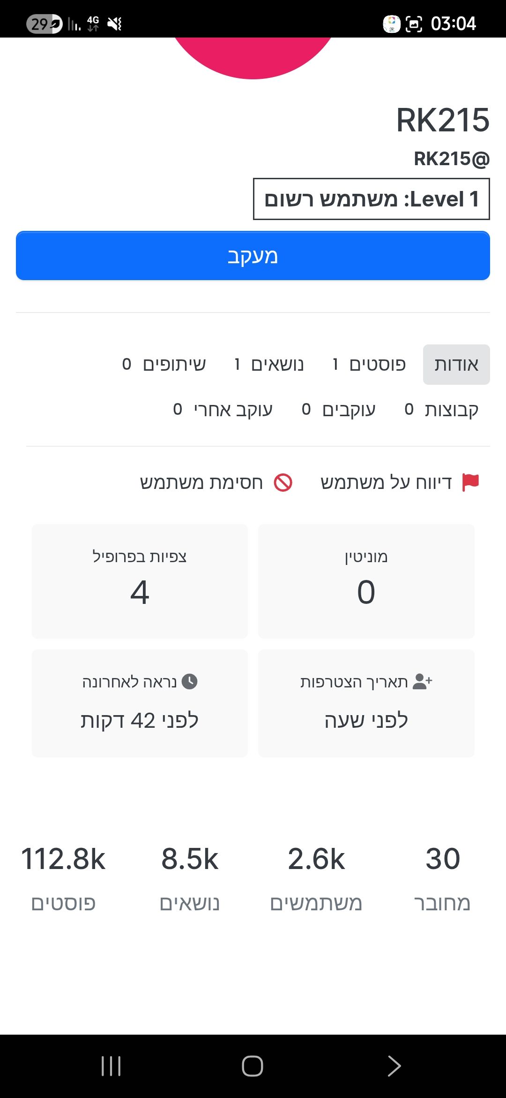Viewport: 506px width, 1098px height.
Task: Tap the muted sound status icon
Action: [x=115, y=23]
